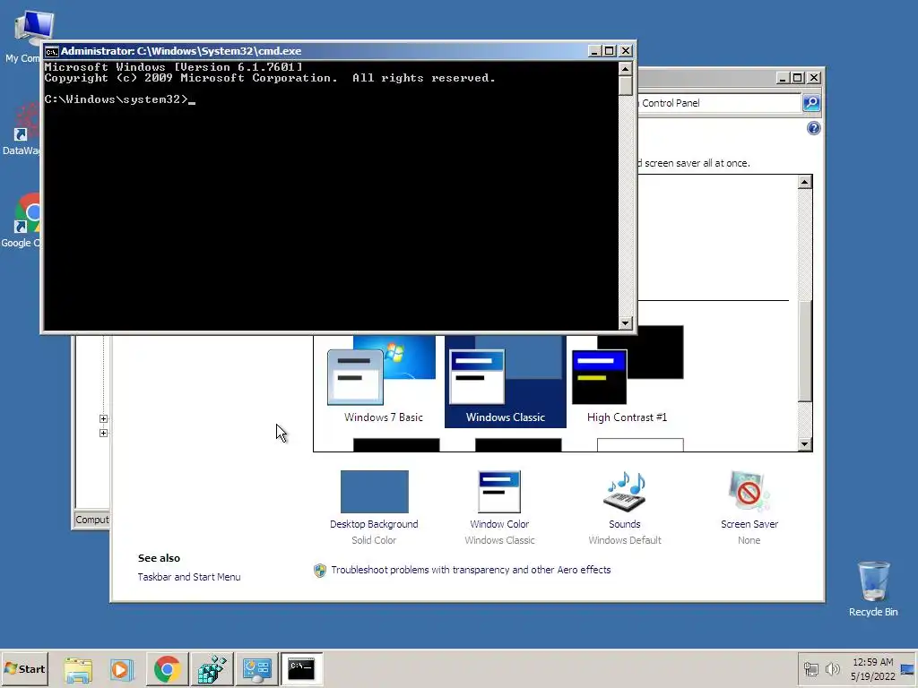Screen dimensions: 918x688
Task: Click the themes list scroll down arrow
Action: pos(804,444)
